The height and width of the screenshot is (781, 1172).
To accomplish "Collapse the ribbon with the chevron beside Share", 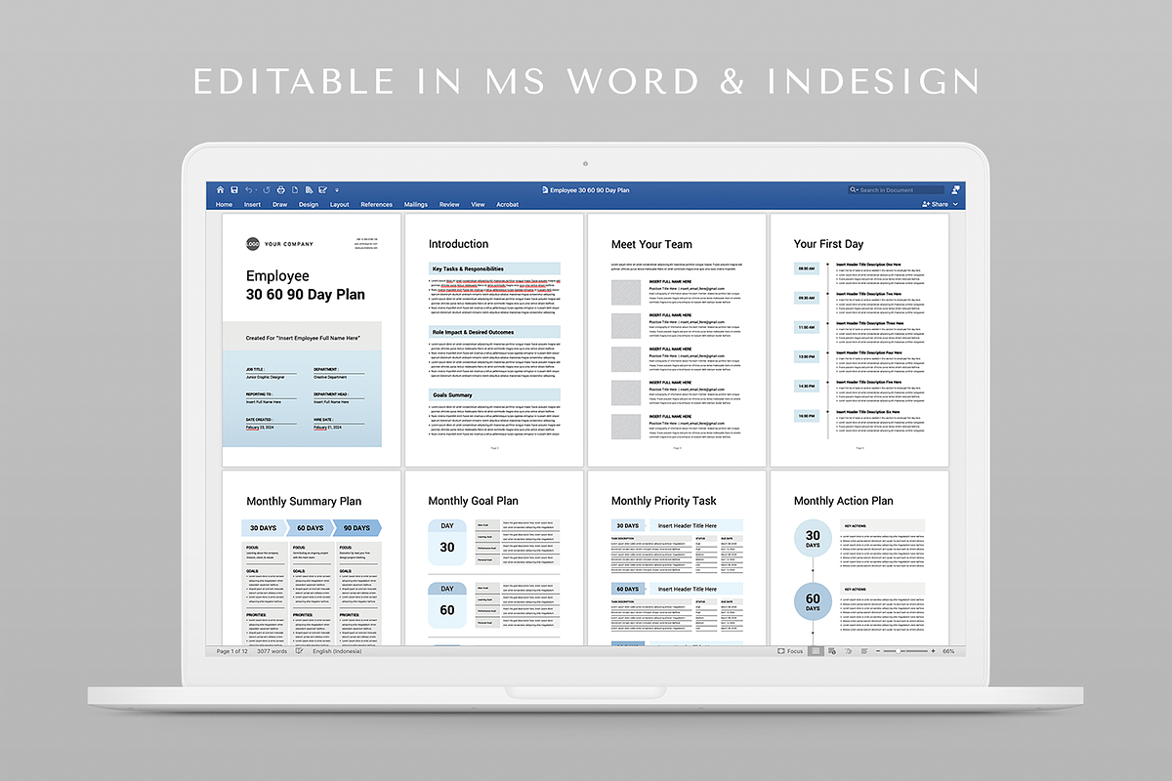I will pyautogui.click(x=955, y=204).
